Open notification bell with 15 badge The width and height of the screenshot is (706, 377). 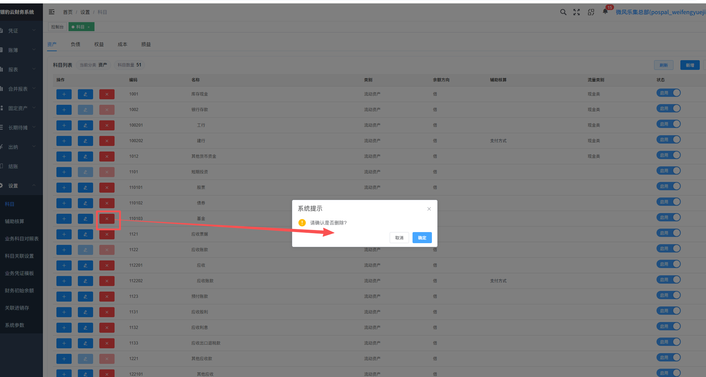click(x=605, y=11)
